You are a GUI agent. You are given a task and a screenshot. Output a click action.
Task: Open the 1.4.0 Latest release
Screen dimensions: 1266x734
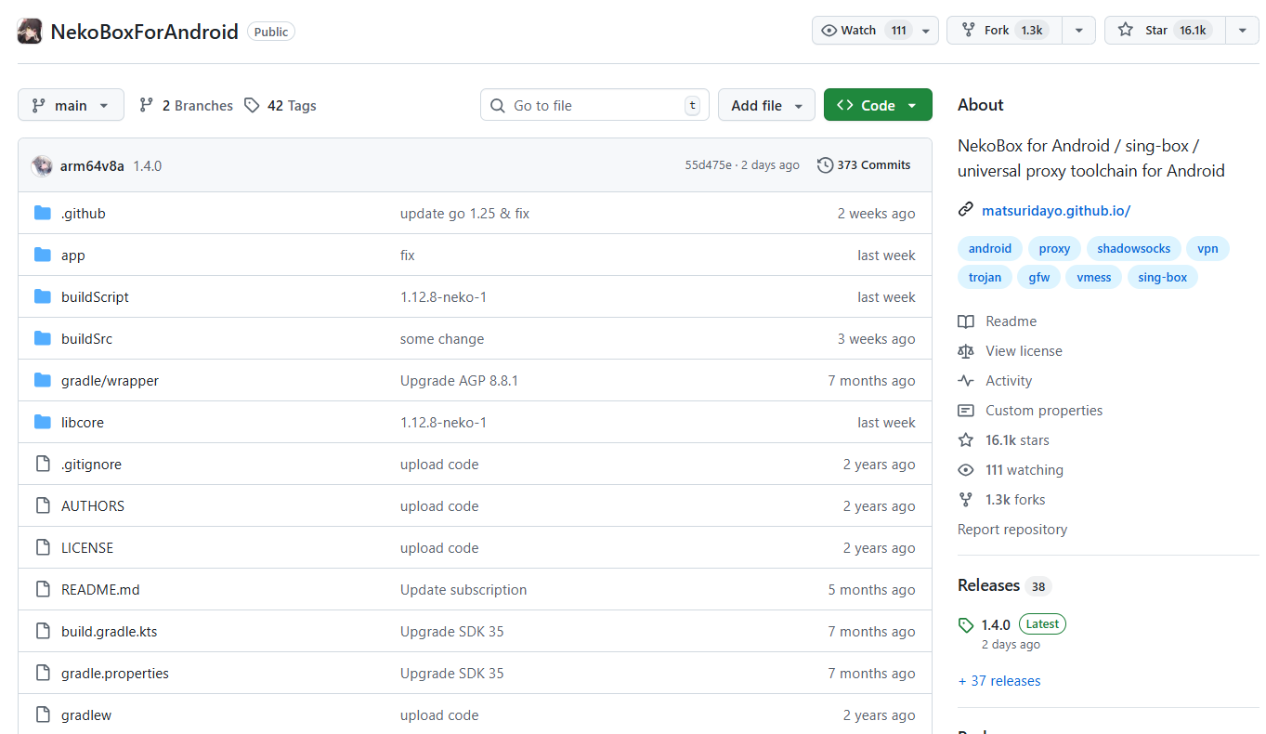click(x=1012, y=624)
